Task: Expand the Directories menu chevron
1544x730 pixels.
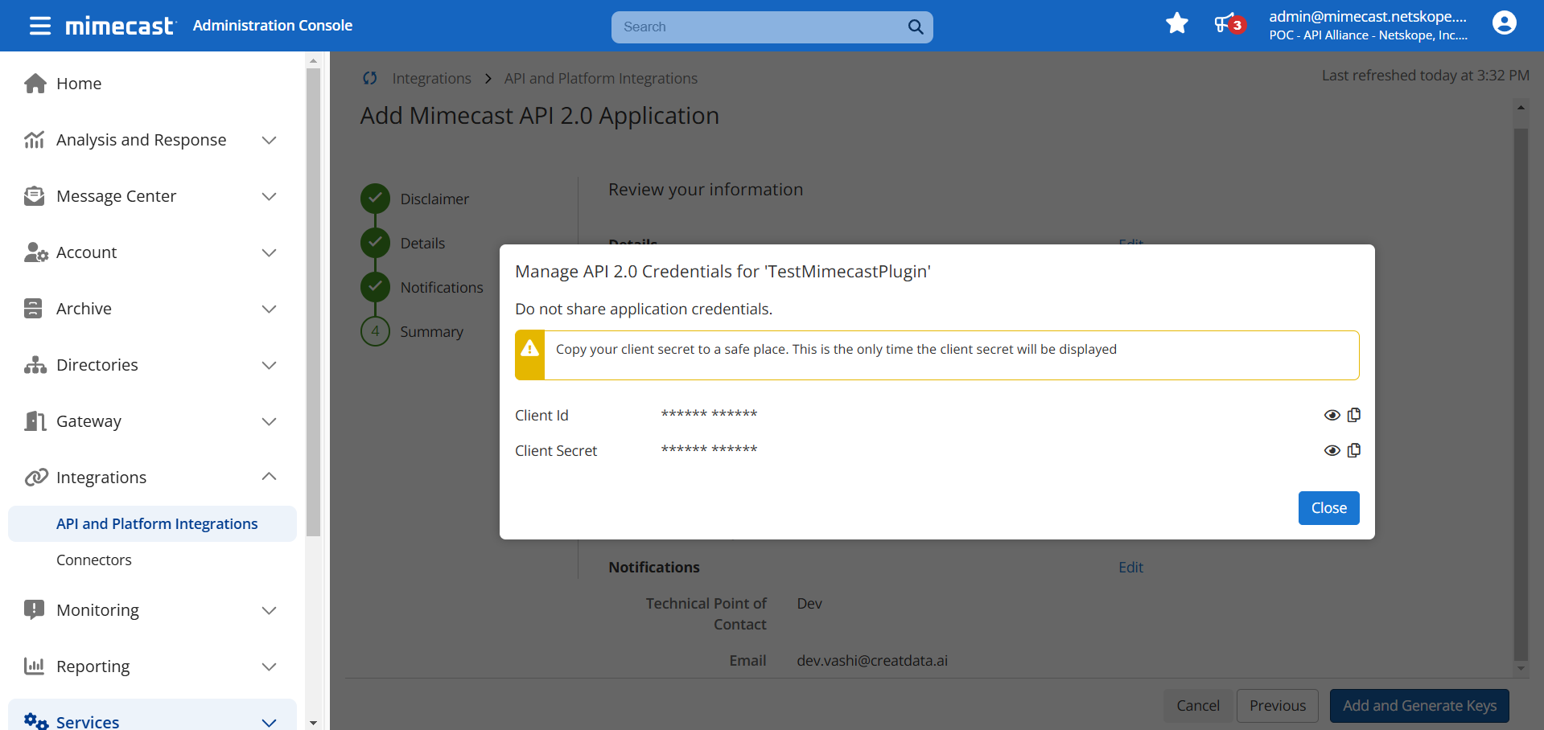Action: pos(270,365)
